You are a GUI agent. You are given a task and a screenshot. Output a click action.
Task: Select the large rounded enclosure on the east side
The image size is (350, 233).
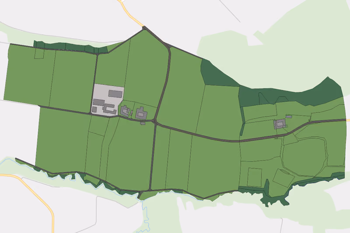coord(304,156)
